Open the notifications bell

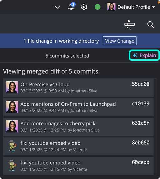(71, 7)
